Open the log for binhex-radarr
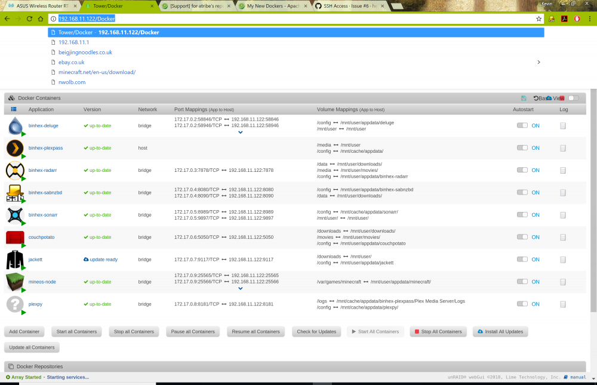The height and width of the screenshot is (385, 597). coord(563,170)
